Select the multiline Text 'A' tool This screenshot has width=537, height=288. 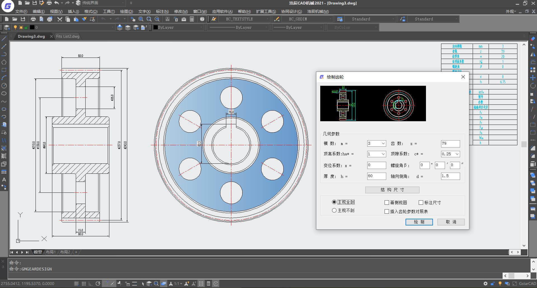coord(4,180)
